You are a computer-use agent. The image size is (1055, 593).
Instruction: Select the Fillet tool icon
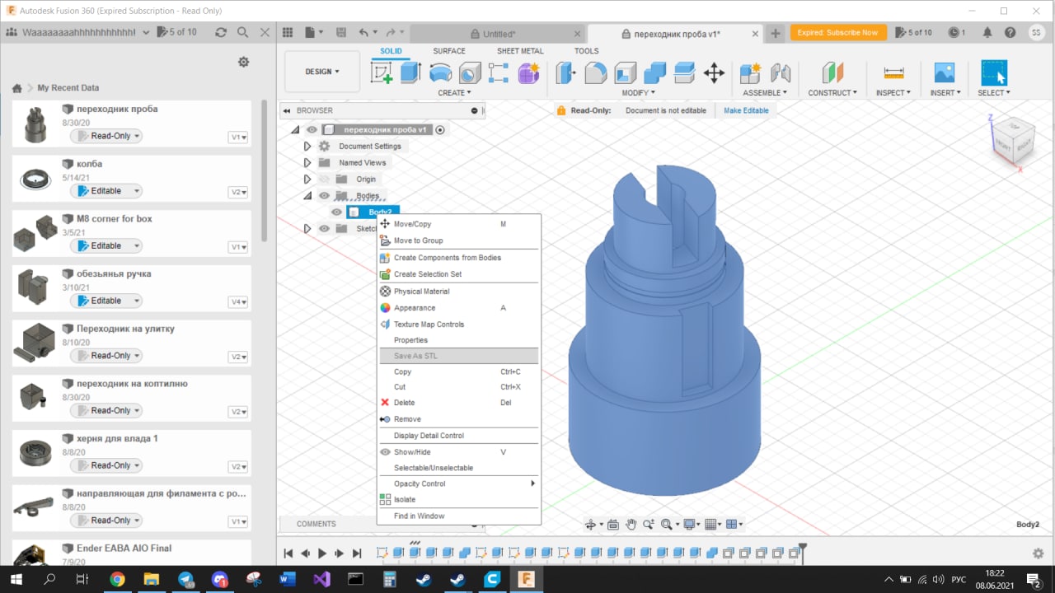595,73
